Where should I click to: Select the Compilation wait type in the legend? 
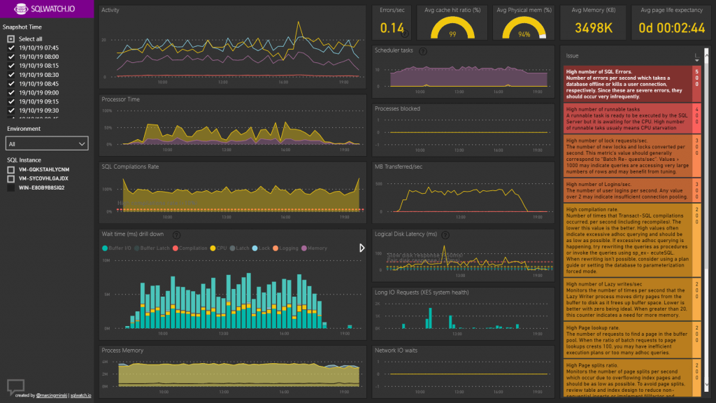coord(176,248)
